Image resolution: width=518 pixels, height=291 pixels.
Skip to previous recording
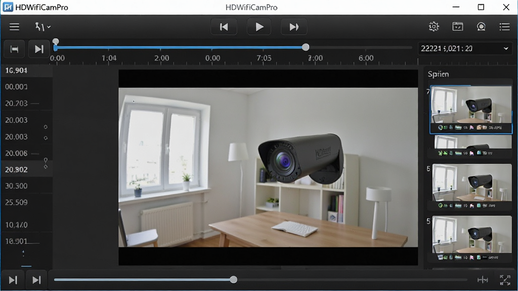[224, 27]
